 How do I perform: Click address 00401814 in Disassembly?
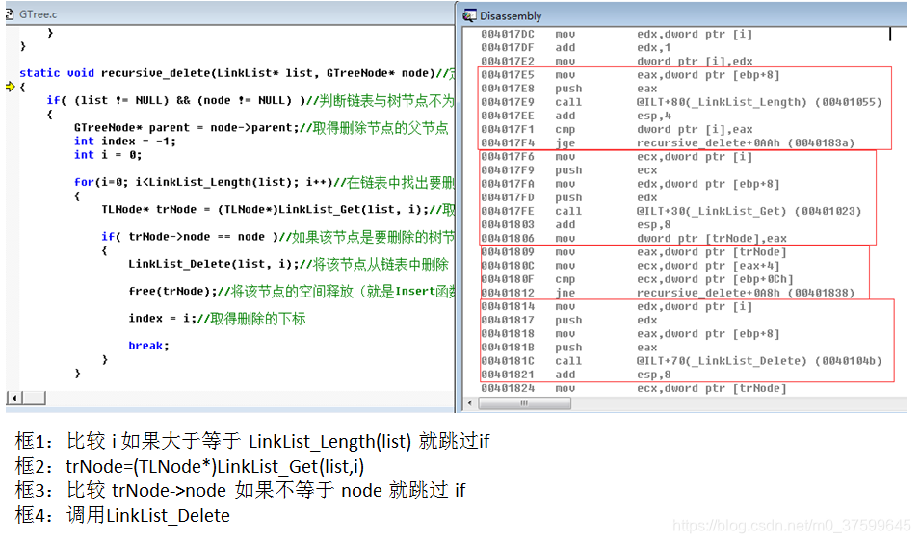point(508,306)
